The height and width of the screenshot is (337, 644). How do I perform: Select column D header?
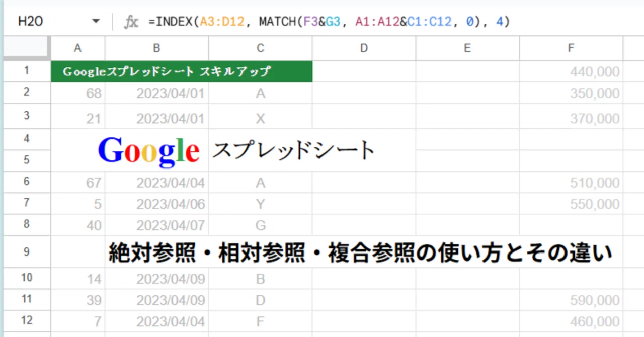[364, 48]
